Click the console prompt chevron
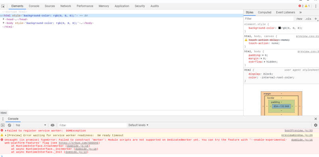Image resolution: width=319 pixels, height=157 pixels. pos(2,156)
